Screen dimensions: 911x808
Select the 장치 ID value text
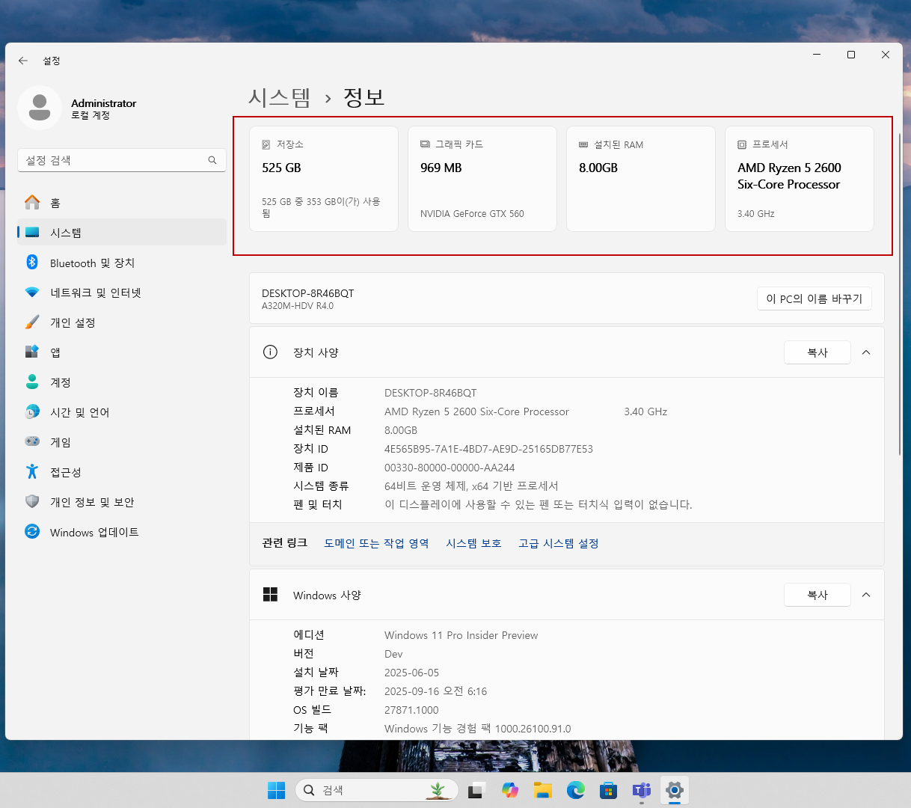[x=488, y=449]
